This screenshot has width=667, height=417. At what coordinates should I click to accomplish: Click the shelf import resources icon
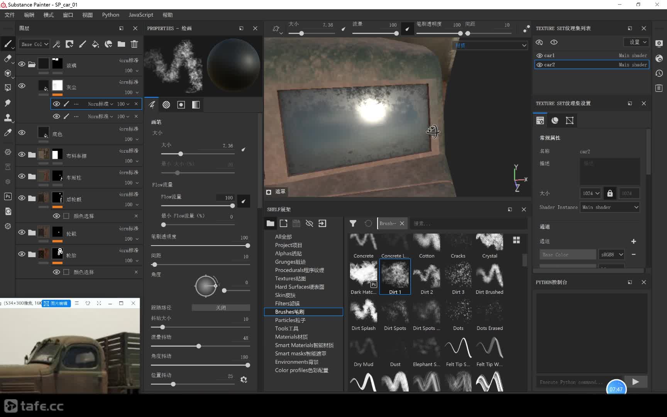click(x=322, y=223)
